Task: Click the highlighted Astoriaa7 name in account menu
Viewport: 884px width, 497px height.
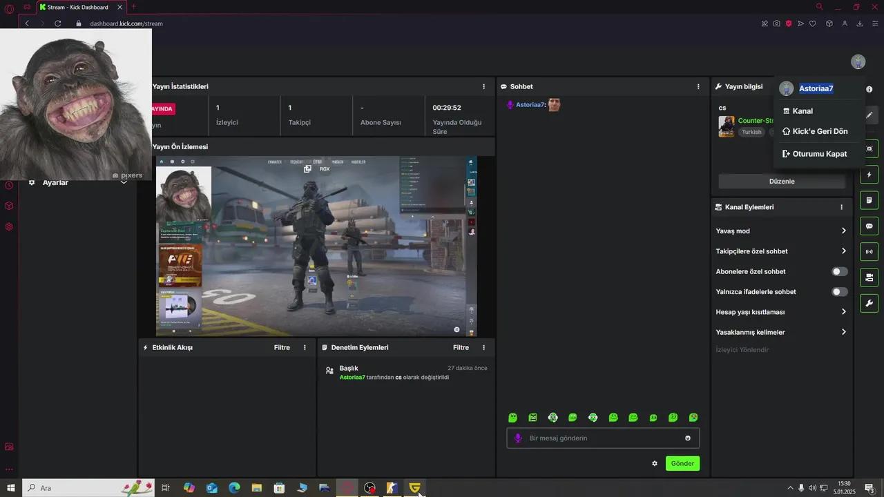Action: [816, 89]
